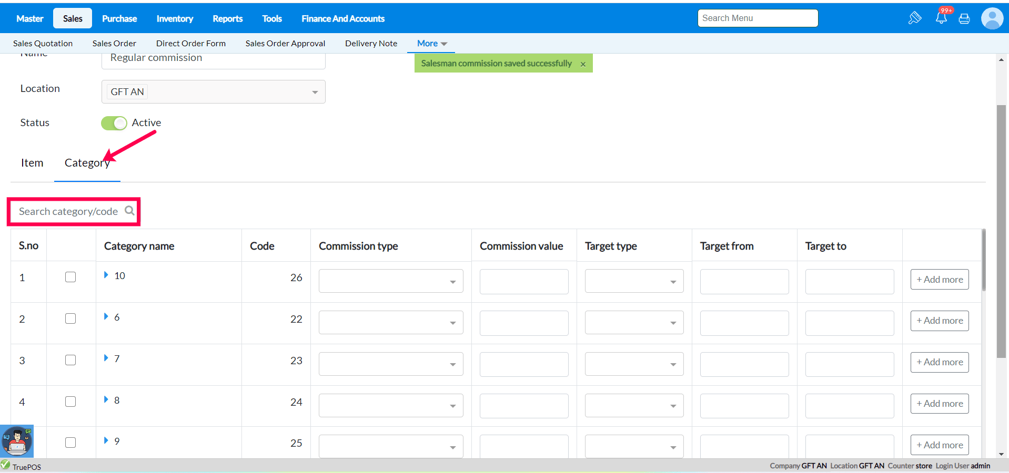Click Add more for category 8
The width and height of the screenshot is (1009, 473).
940,404
